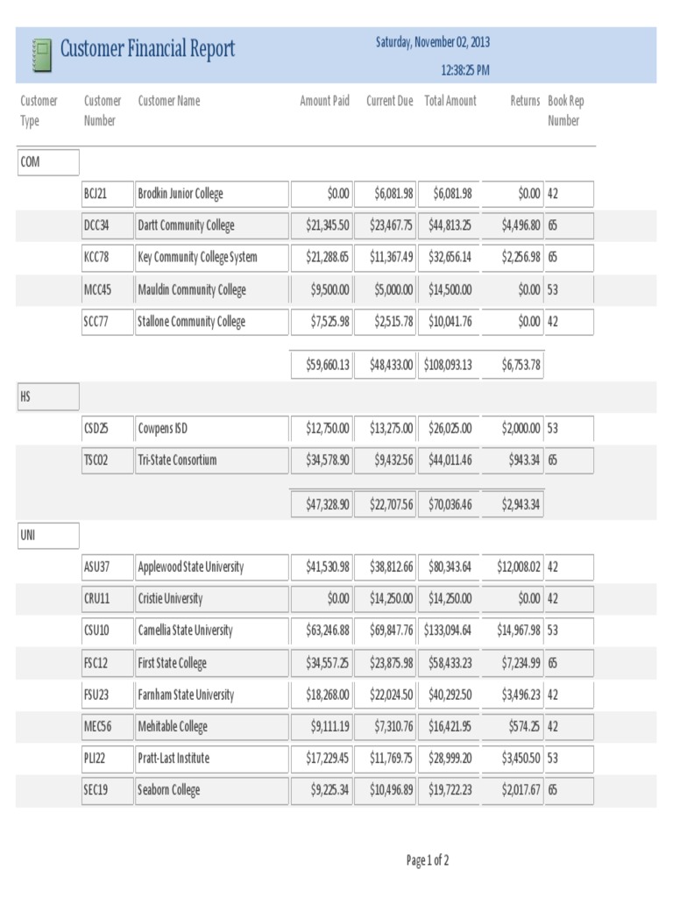The width and height of the screenshot is (673, 898).
Task: Click the HS customer type group box
Action: [x=48, y=396]
